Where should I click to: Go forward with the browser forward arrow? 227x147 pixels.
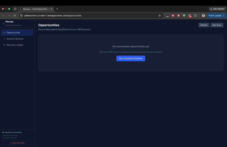click(9, 16)
